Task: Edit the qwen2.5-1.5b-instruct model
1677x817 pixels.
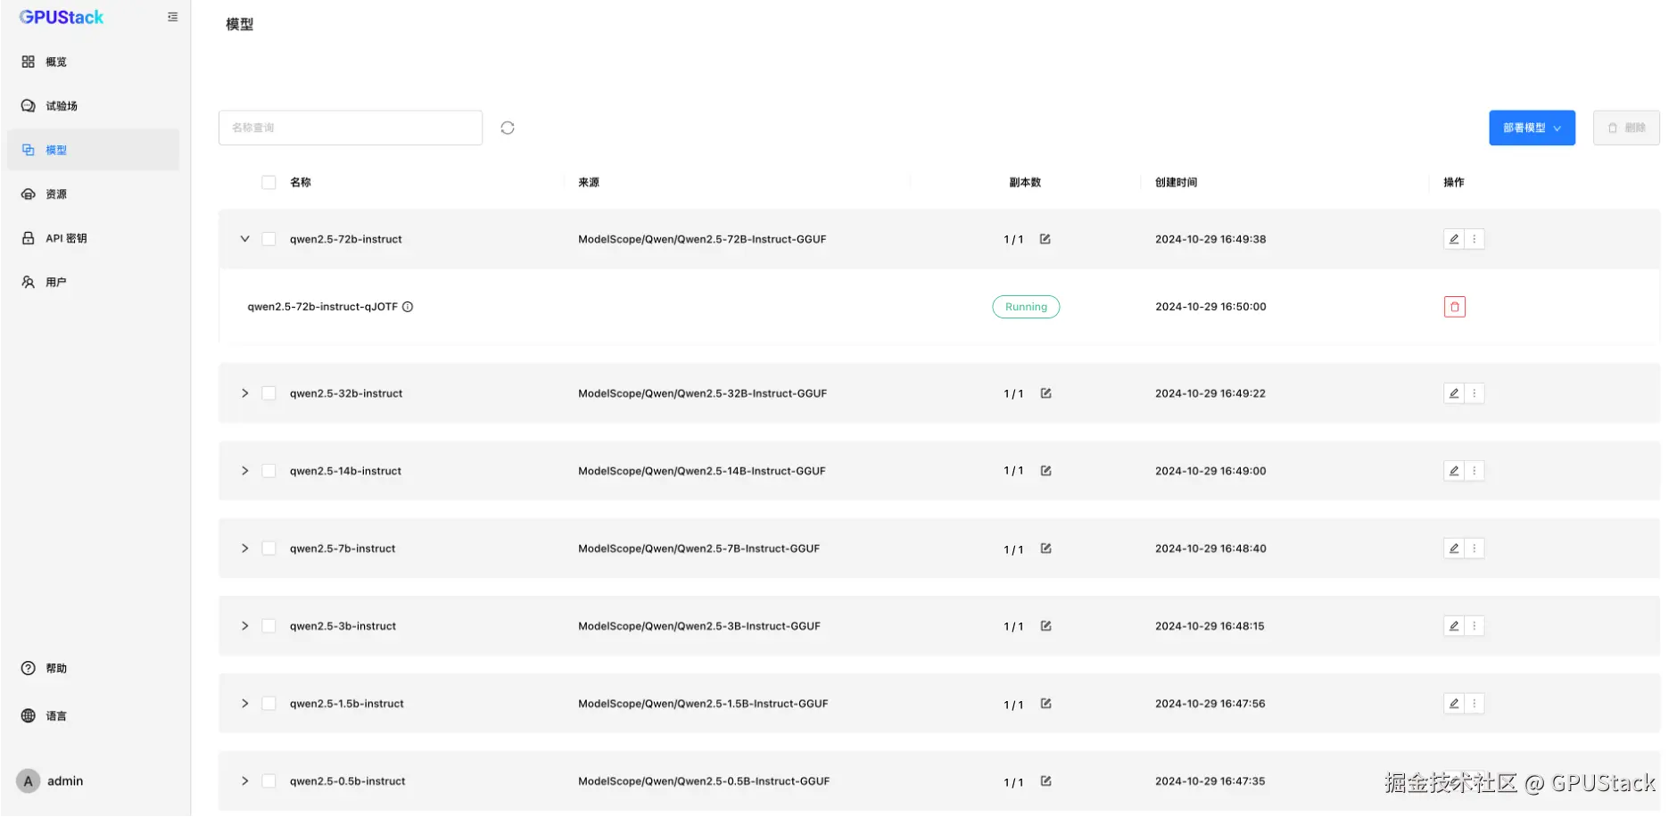Action: point(1454,704)
